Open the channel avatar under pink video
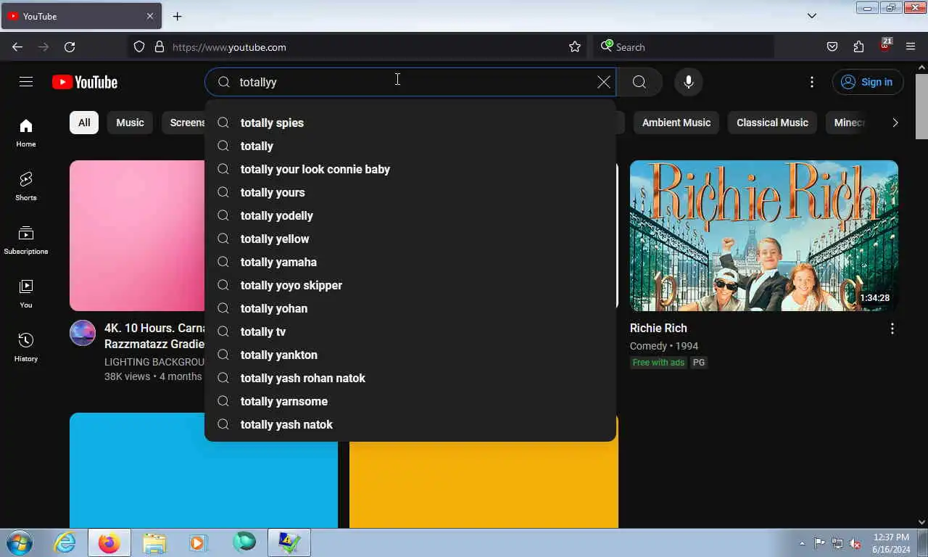928x557 pixels. point(83,333)
